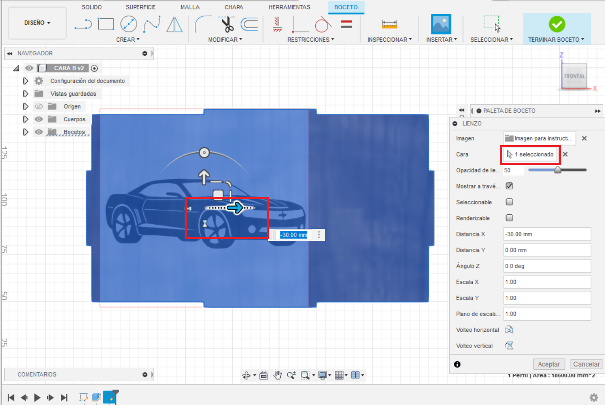Click the Insert image icon
Viewport: 605px width, 405px height.
(x=441, y=24)
